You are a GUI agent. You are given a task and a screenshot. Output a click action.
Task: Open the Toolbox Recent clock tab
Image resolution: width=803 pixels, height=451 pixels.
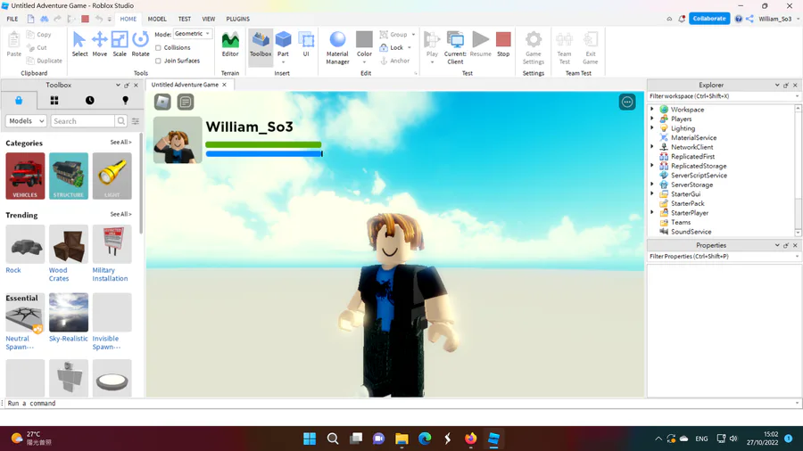(89, 100)
